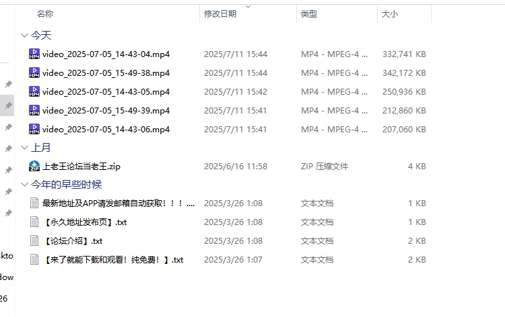Select file 最新地址及APP请发邮箱自动获取
The height and width of the screenshot is (317, 505).
(119, 203)
